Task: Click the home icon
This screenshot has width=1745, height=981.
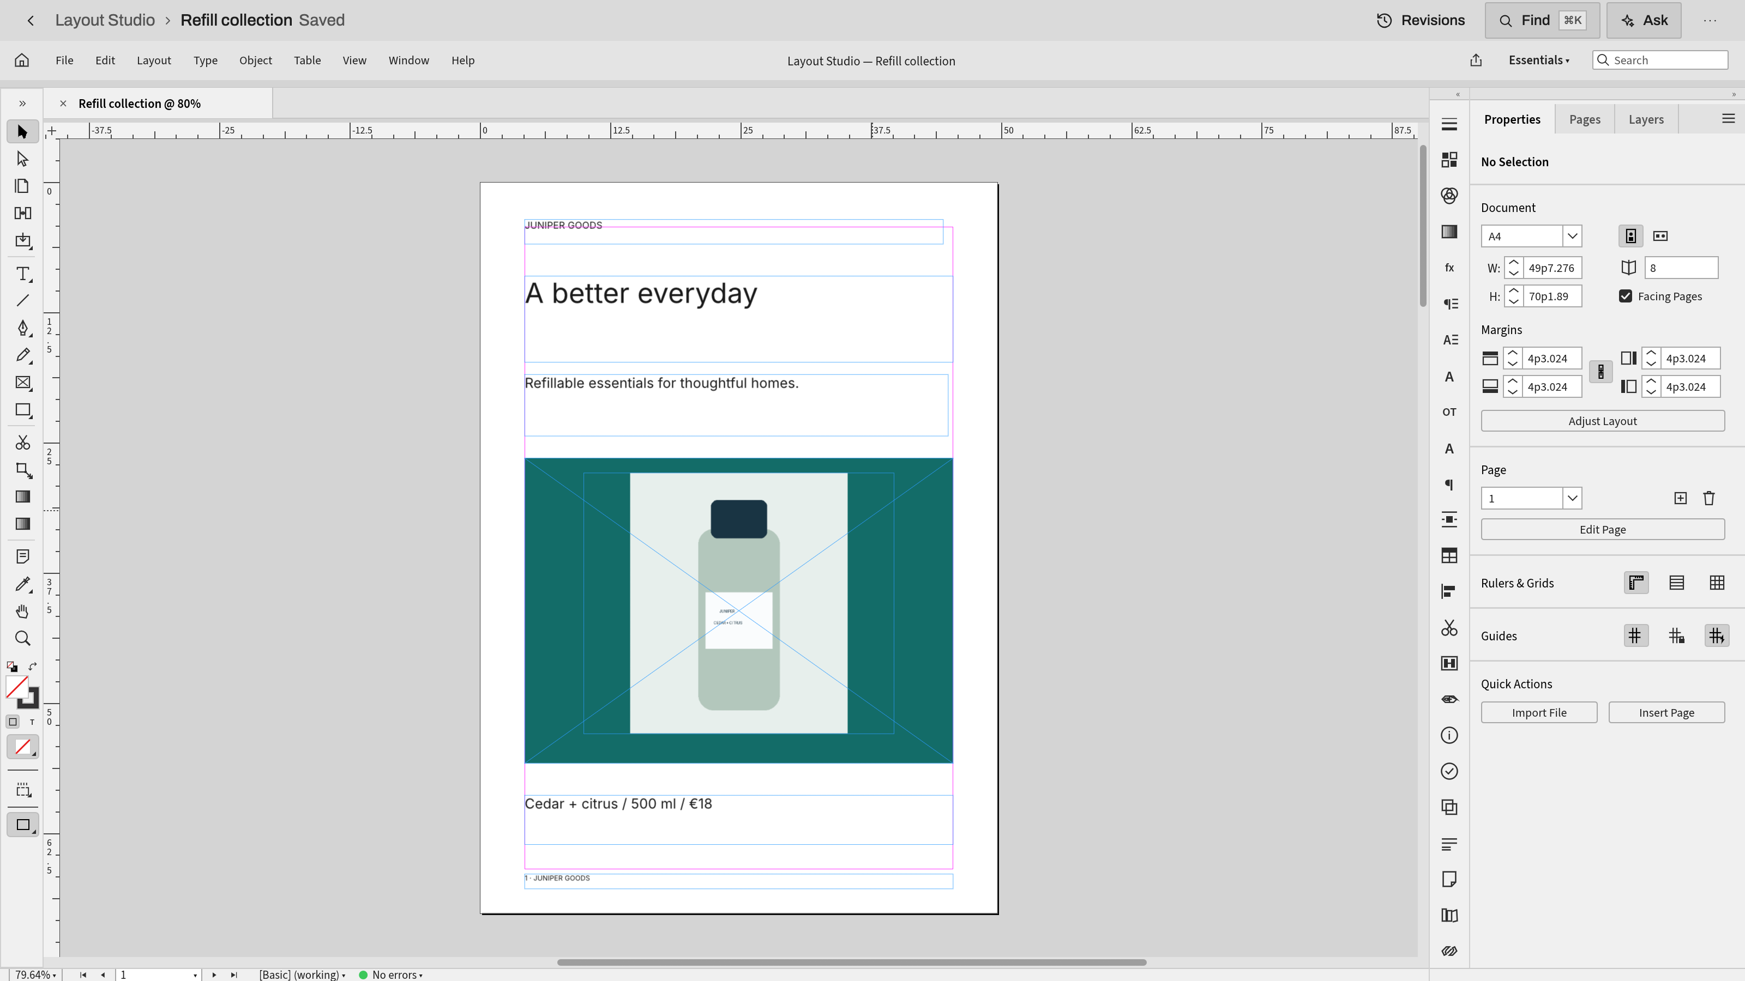Action: click(22, 60)
